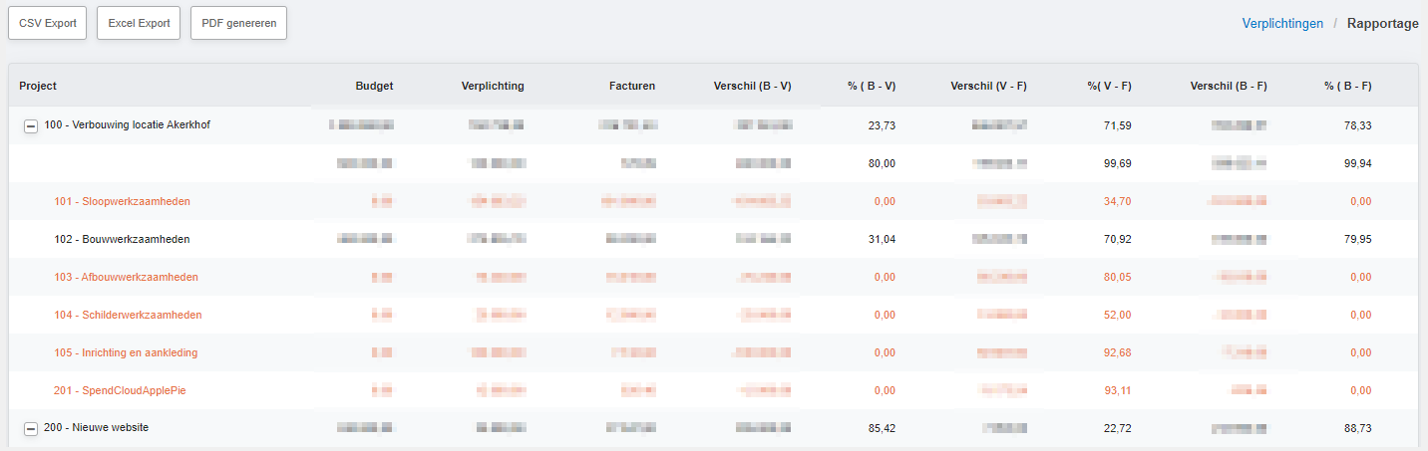Select the Rapportage breadcrumb item
Viewport: 1428px width, 451px height.
coord(1382,23)
